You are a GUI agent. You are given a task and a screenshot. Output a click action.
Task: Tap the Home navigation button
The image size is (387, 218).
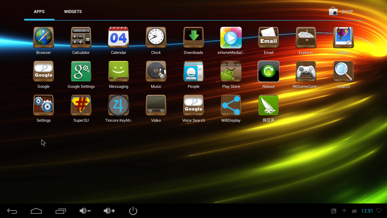(x=36, y=211)
